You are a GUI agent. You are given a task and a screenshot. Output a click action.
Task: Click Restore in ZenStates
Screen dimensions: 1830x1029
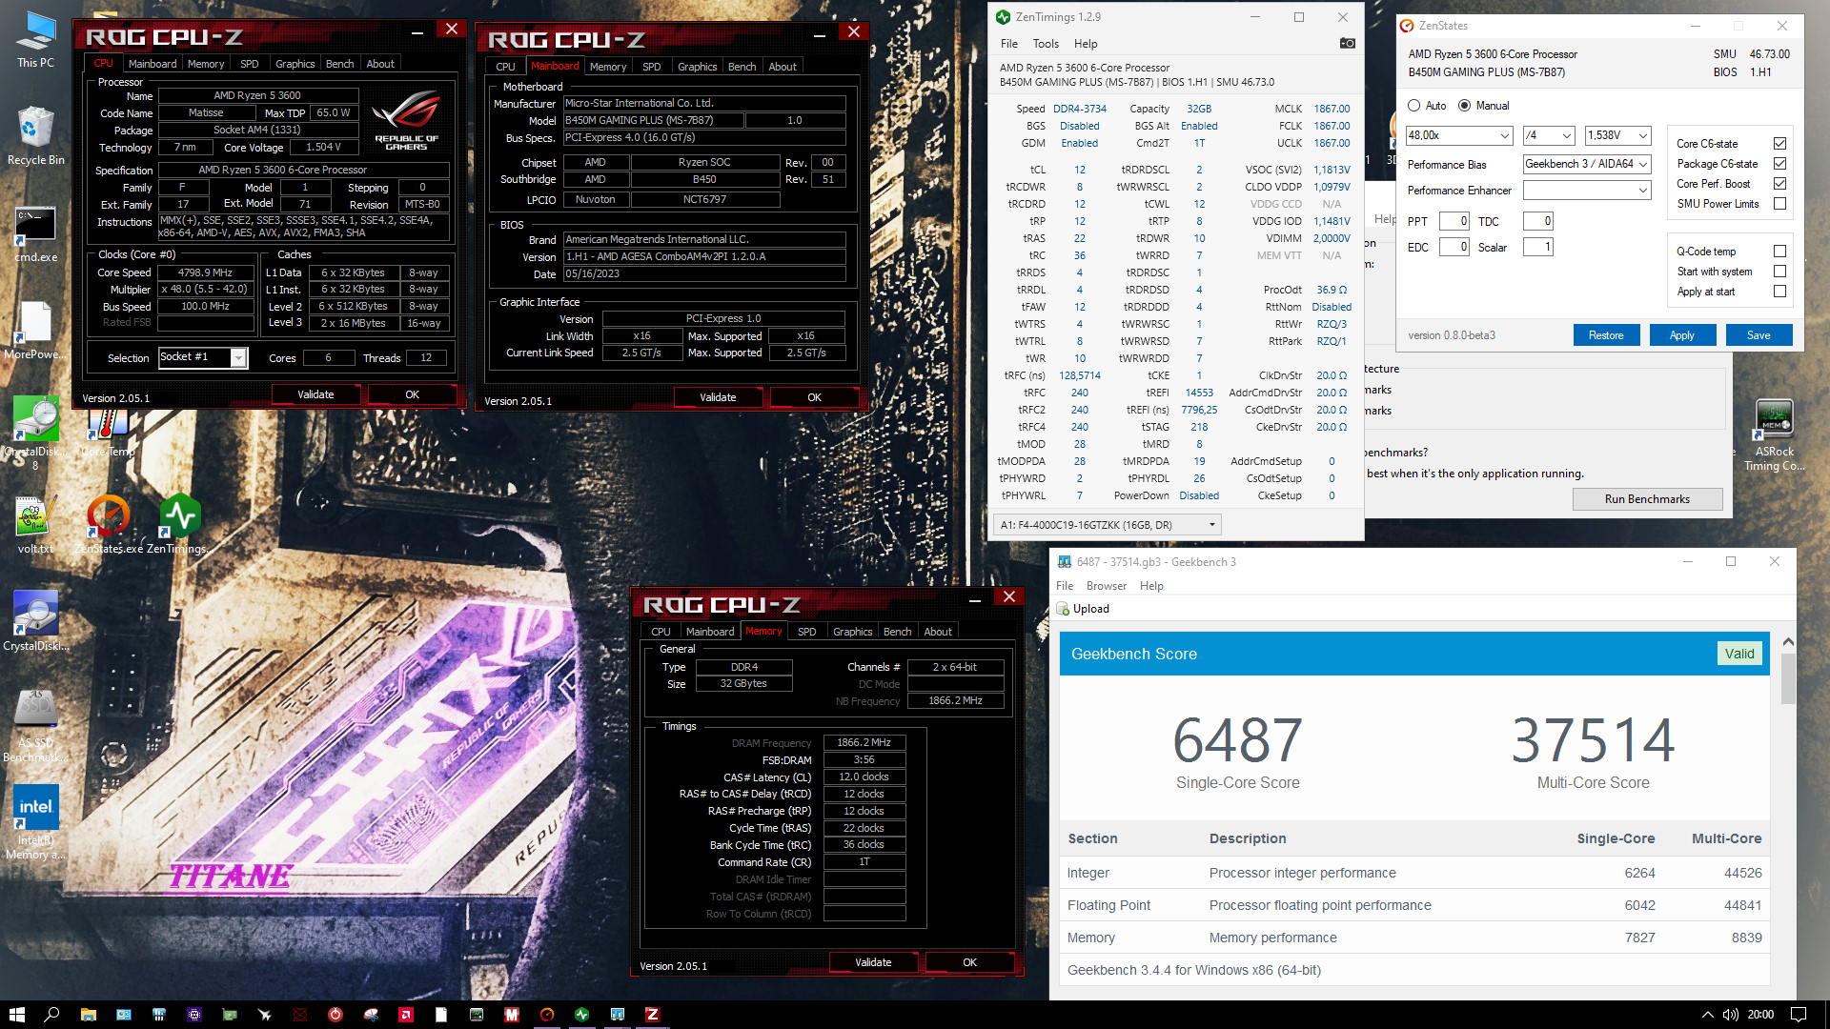pos(1606,335)
